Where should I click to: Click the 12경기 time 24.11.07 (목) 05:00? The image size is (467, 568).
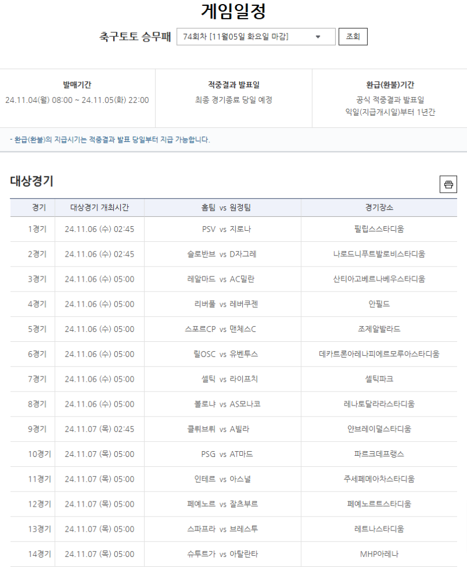click(99, 504)
